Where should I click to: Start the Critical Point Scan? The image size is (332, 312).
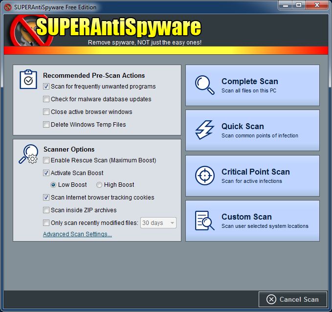coord(252,176)
